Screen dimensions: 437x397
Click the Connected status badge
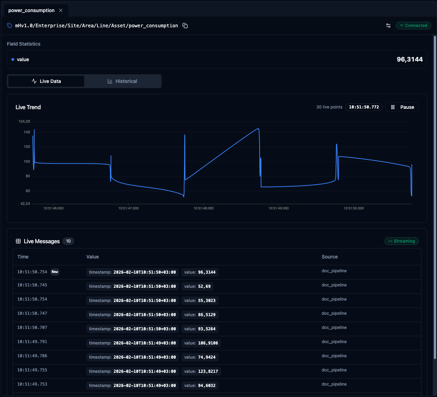tap(413, 26)
